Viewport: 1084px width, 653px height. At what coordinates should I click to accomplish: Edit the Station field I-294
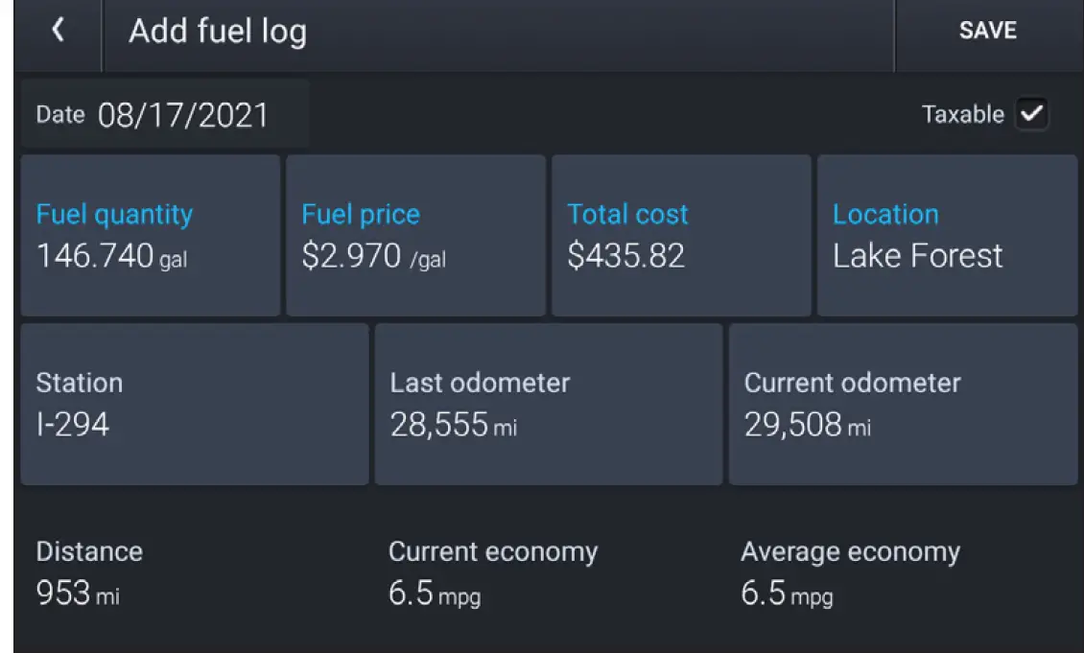[194, 404]
